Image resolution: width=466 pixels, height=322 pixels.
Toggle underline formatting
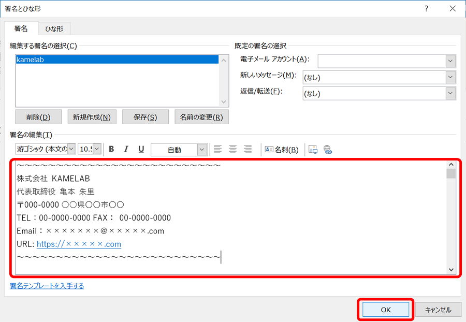[x=141, y=149]
